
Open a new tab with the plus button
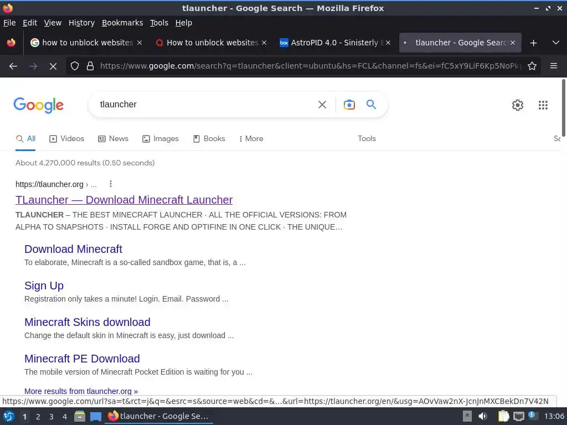[x=533, y=43]
